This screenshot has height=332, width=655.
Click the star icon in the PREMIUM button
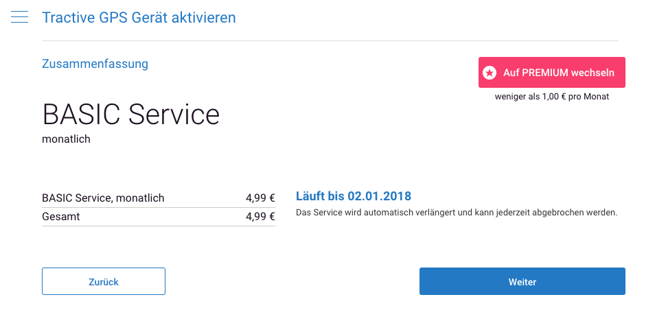click(x=490, y=73)
